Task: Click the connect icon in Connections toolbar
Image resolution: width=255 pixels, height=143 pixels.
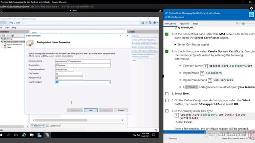Action: click(x=12, y=35)
